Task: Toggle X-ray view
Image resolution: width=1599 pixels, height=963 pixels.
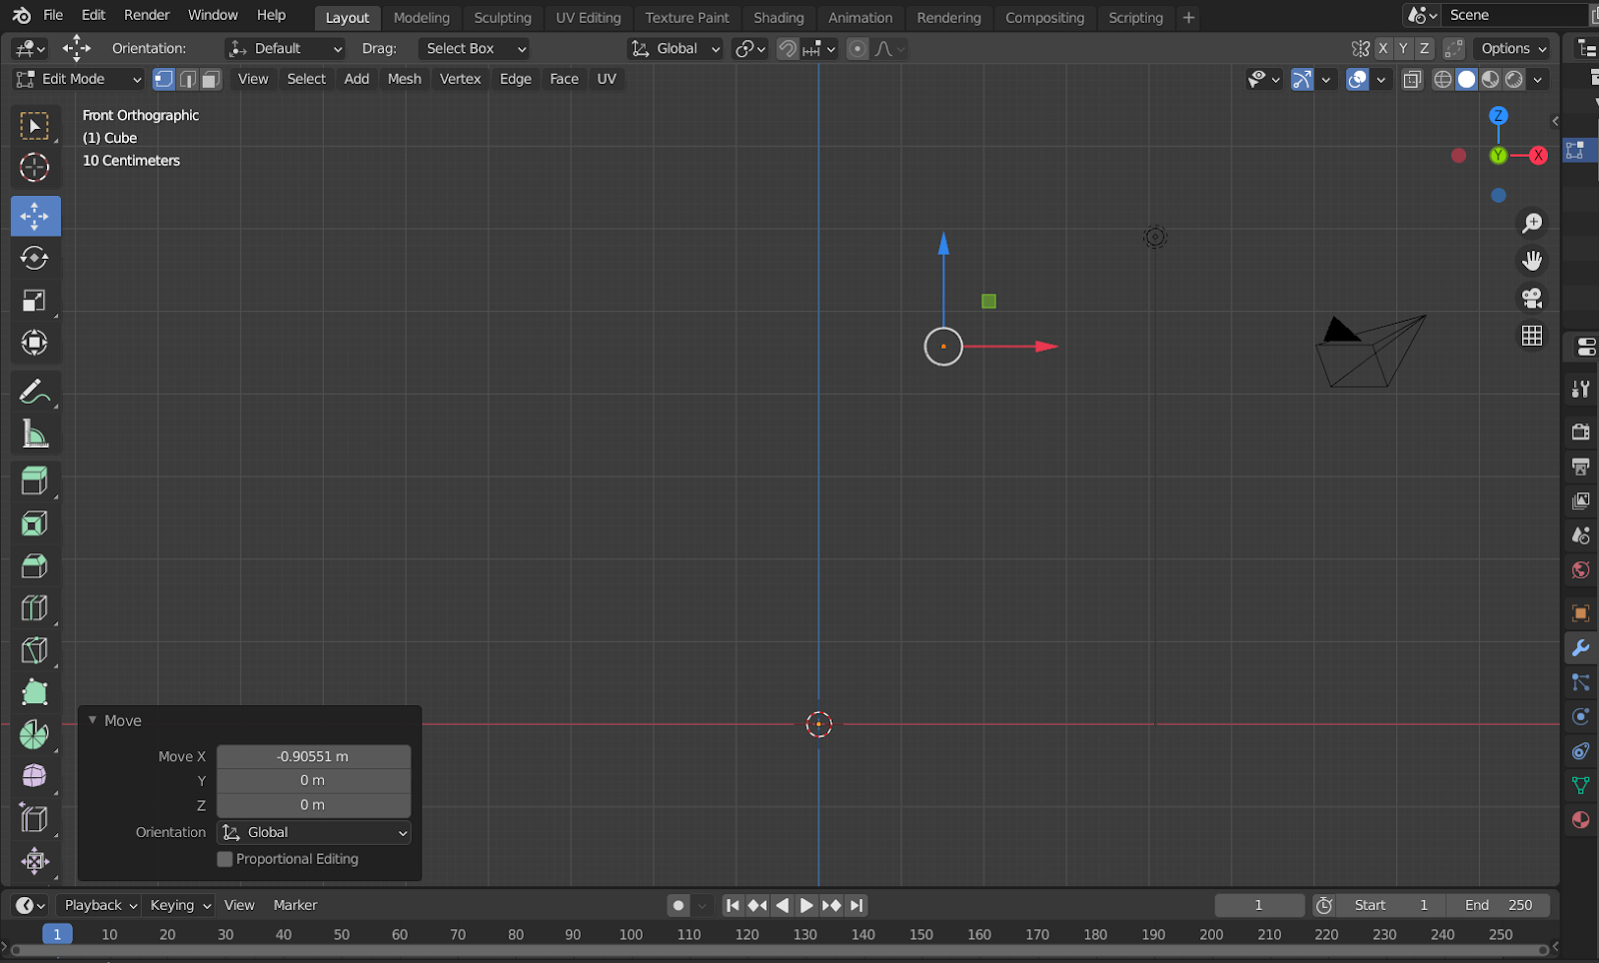Action: coord(1412,79)
